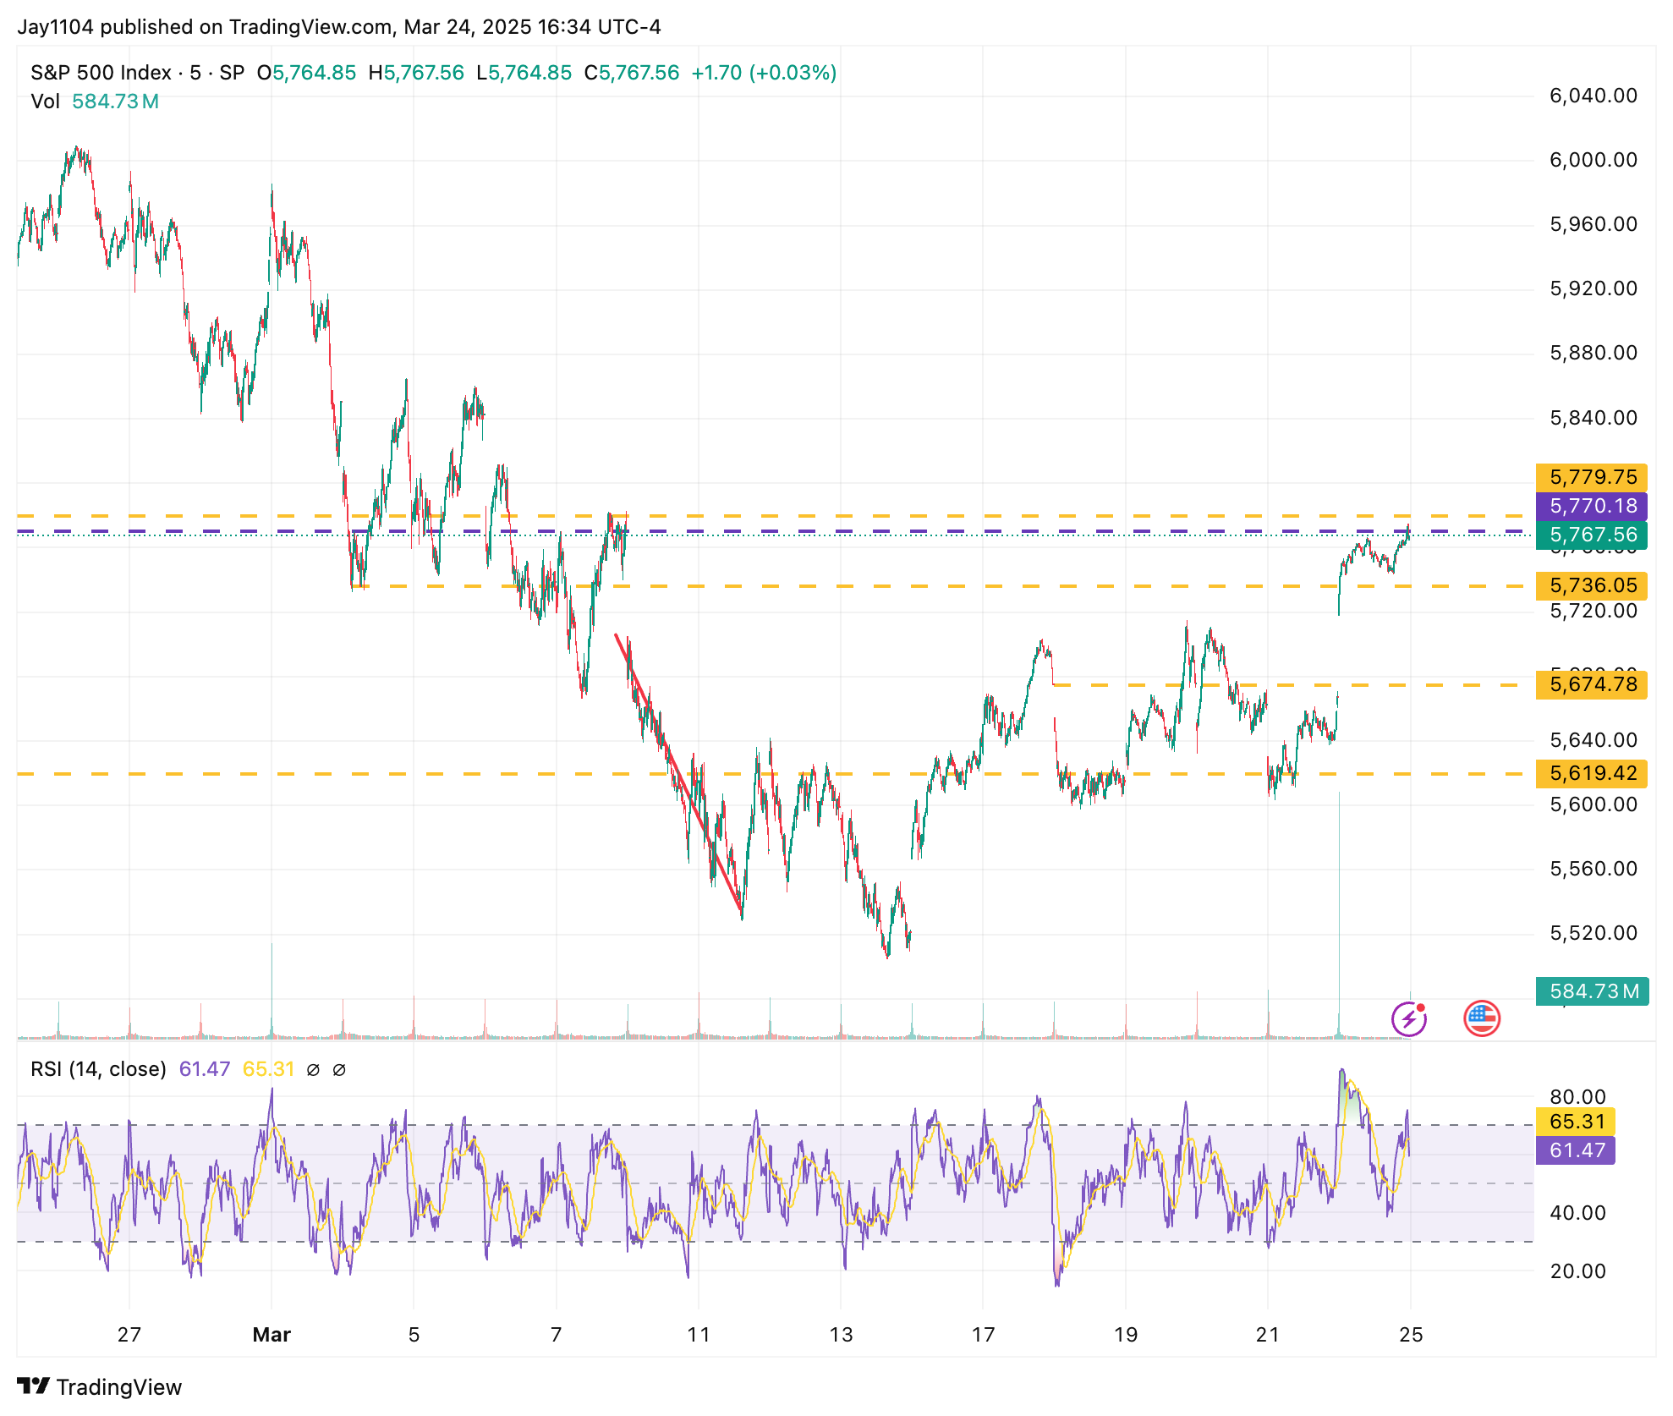Click the close value C5,767.56

point(632,73)
